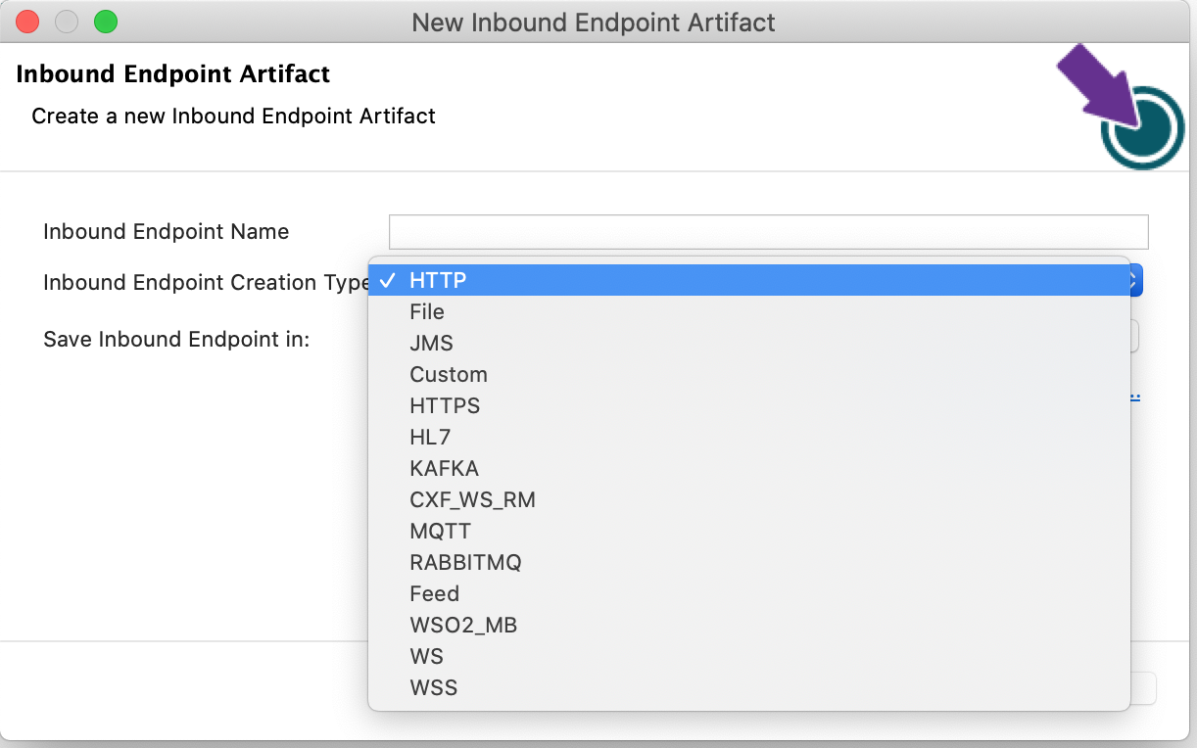
Task: Maximize the dialog with green button
Action: [x=105, y=22]
